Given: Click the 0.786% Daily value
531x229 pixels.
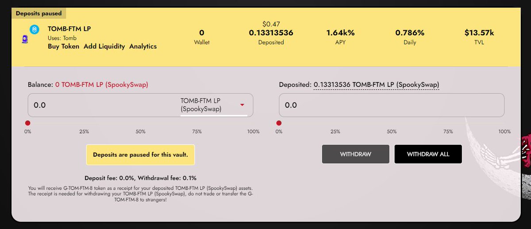Looking at the screenshot, I should coord(410,33).
